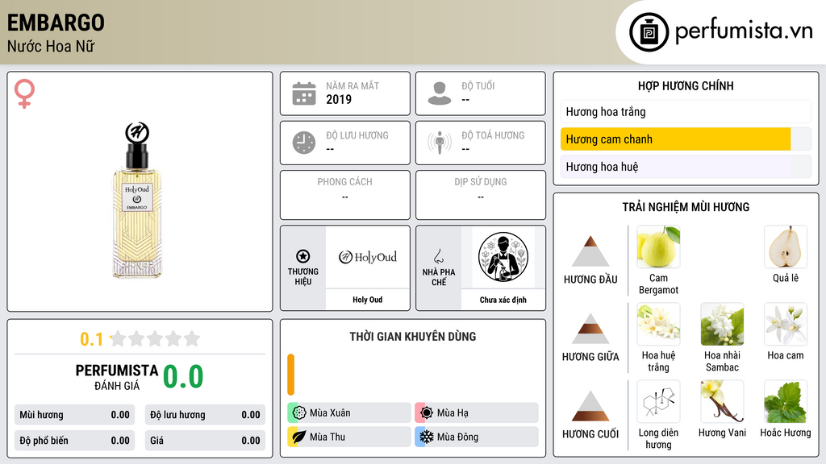
Task: Open the Holy Oud brand logo
Action: [368, 257]
